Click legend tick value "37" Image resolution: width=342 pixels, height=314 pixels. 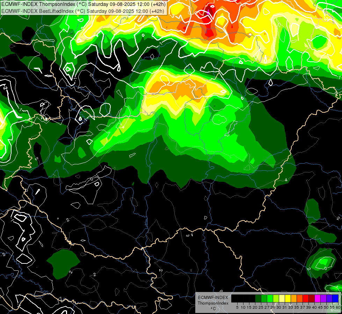pos(303,307)
